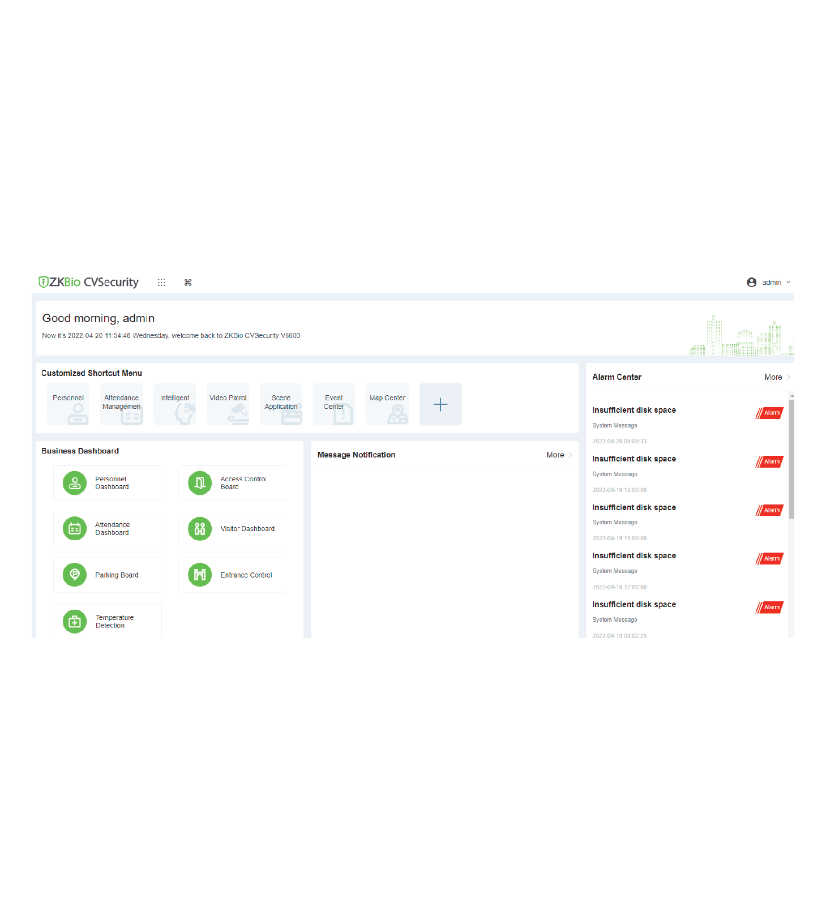
Task: Open the Visitor Dashboard
Action: (x=233, y=529)
